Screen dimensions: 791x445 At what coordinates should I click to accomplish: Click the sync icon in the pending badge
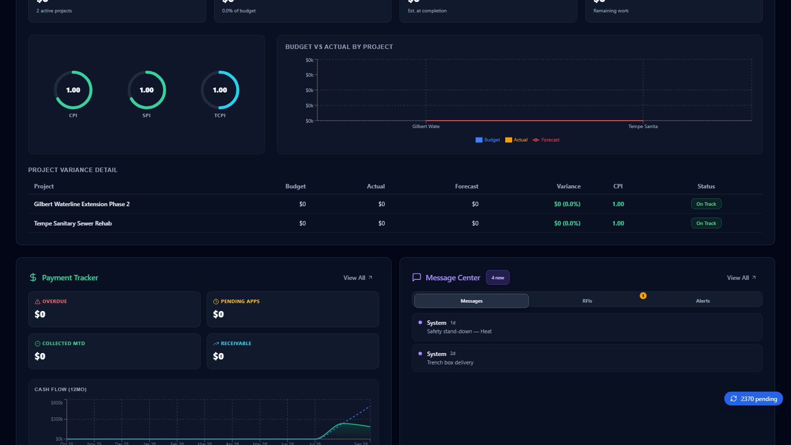tap(734, 399)
